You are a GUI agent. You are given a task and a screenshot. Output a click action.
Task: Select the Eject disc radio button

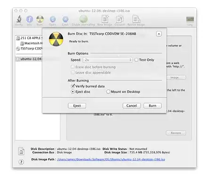pyautogui.click(x=72, y=92)
